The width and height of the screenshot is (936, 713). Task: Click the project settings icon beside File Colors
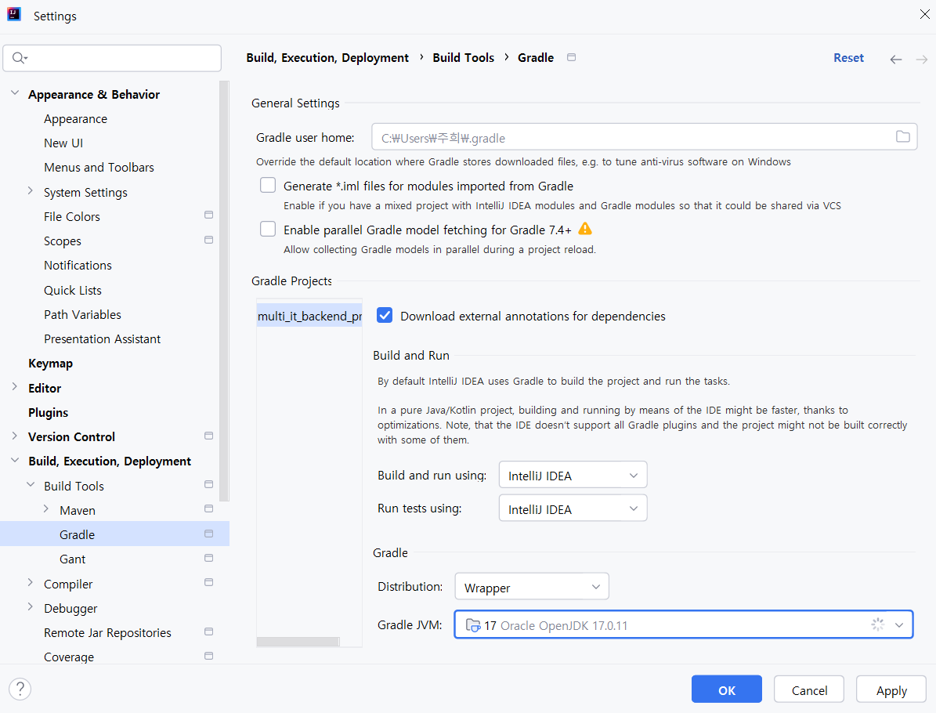[x=208, y=215]
